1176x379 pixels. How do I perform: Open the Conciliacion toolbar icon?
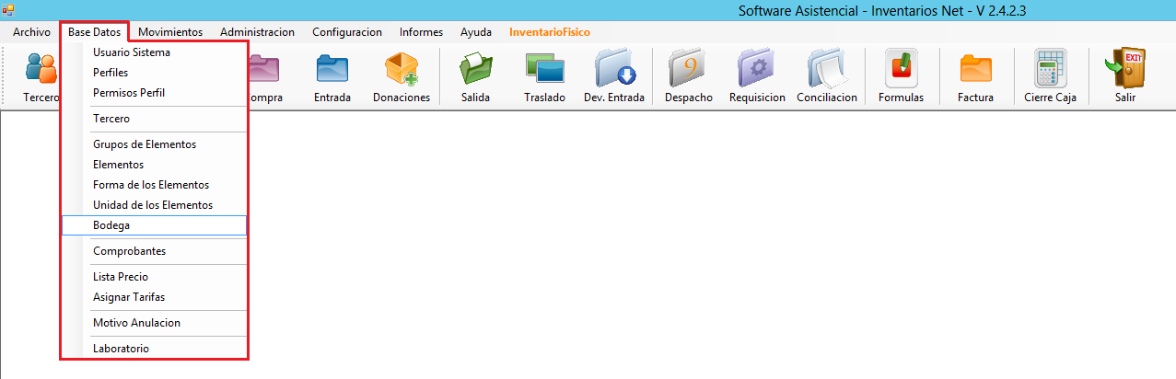click(826, 71)
